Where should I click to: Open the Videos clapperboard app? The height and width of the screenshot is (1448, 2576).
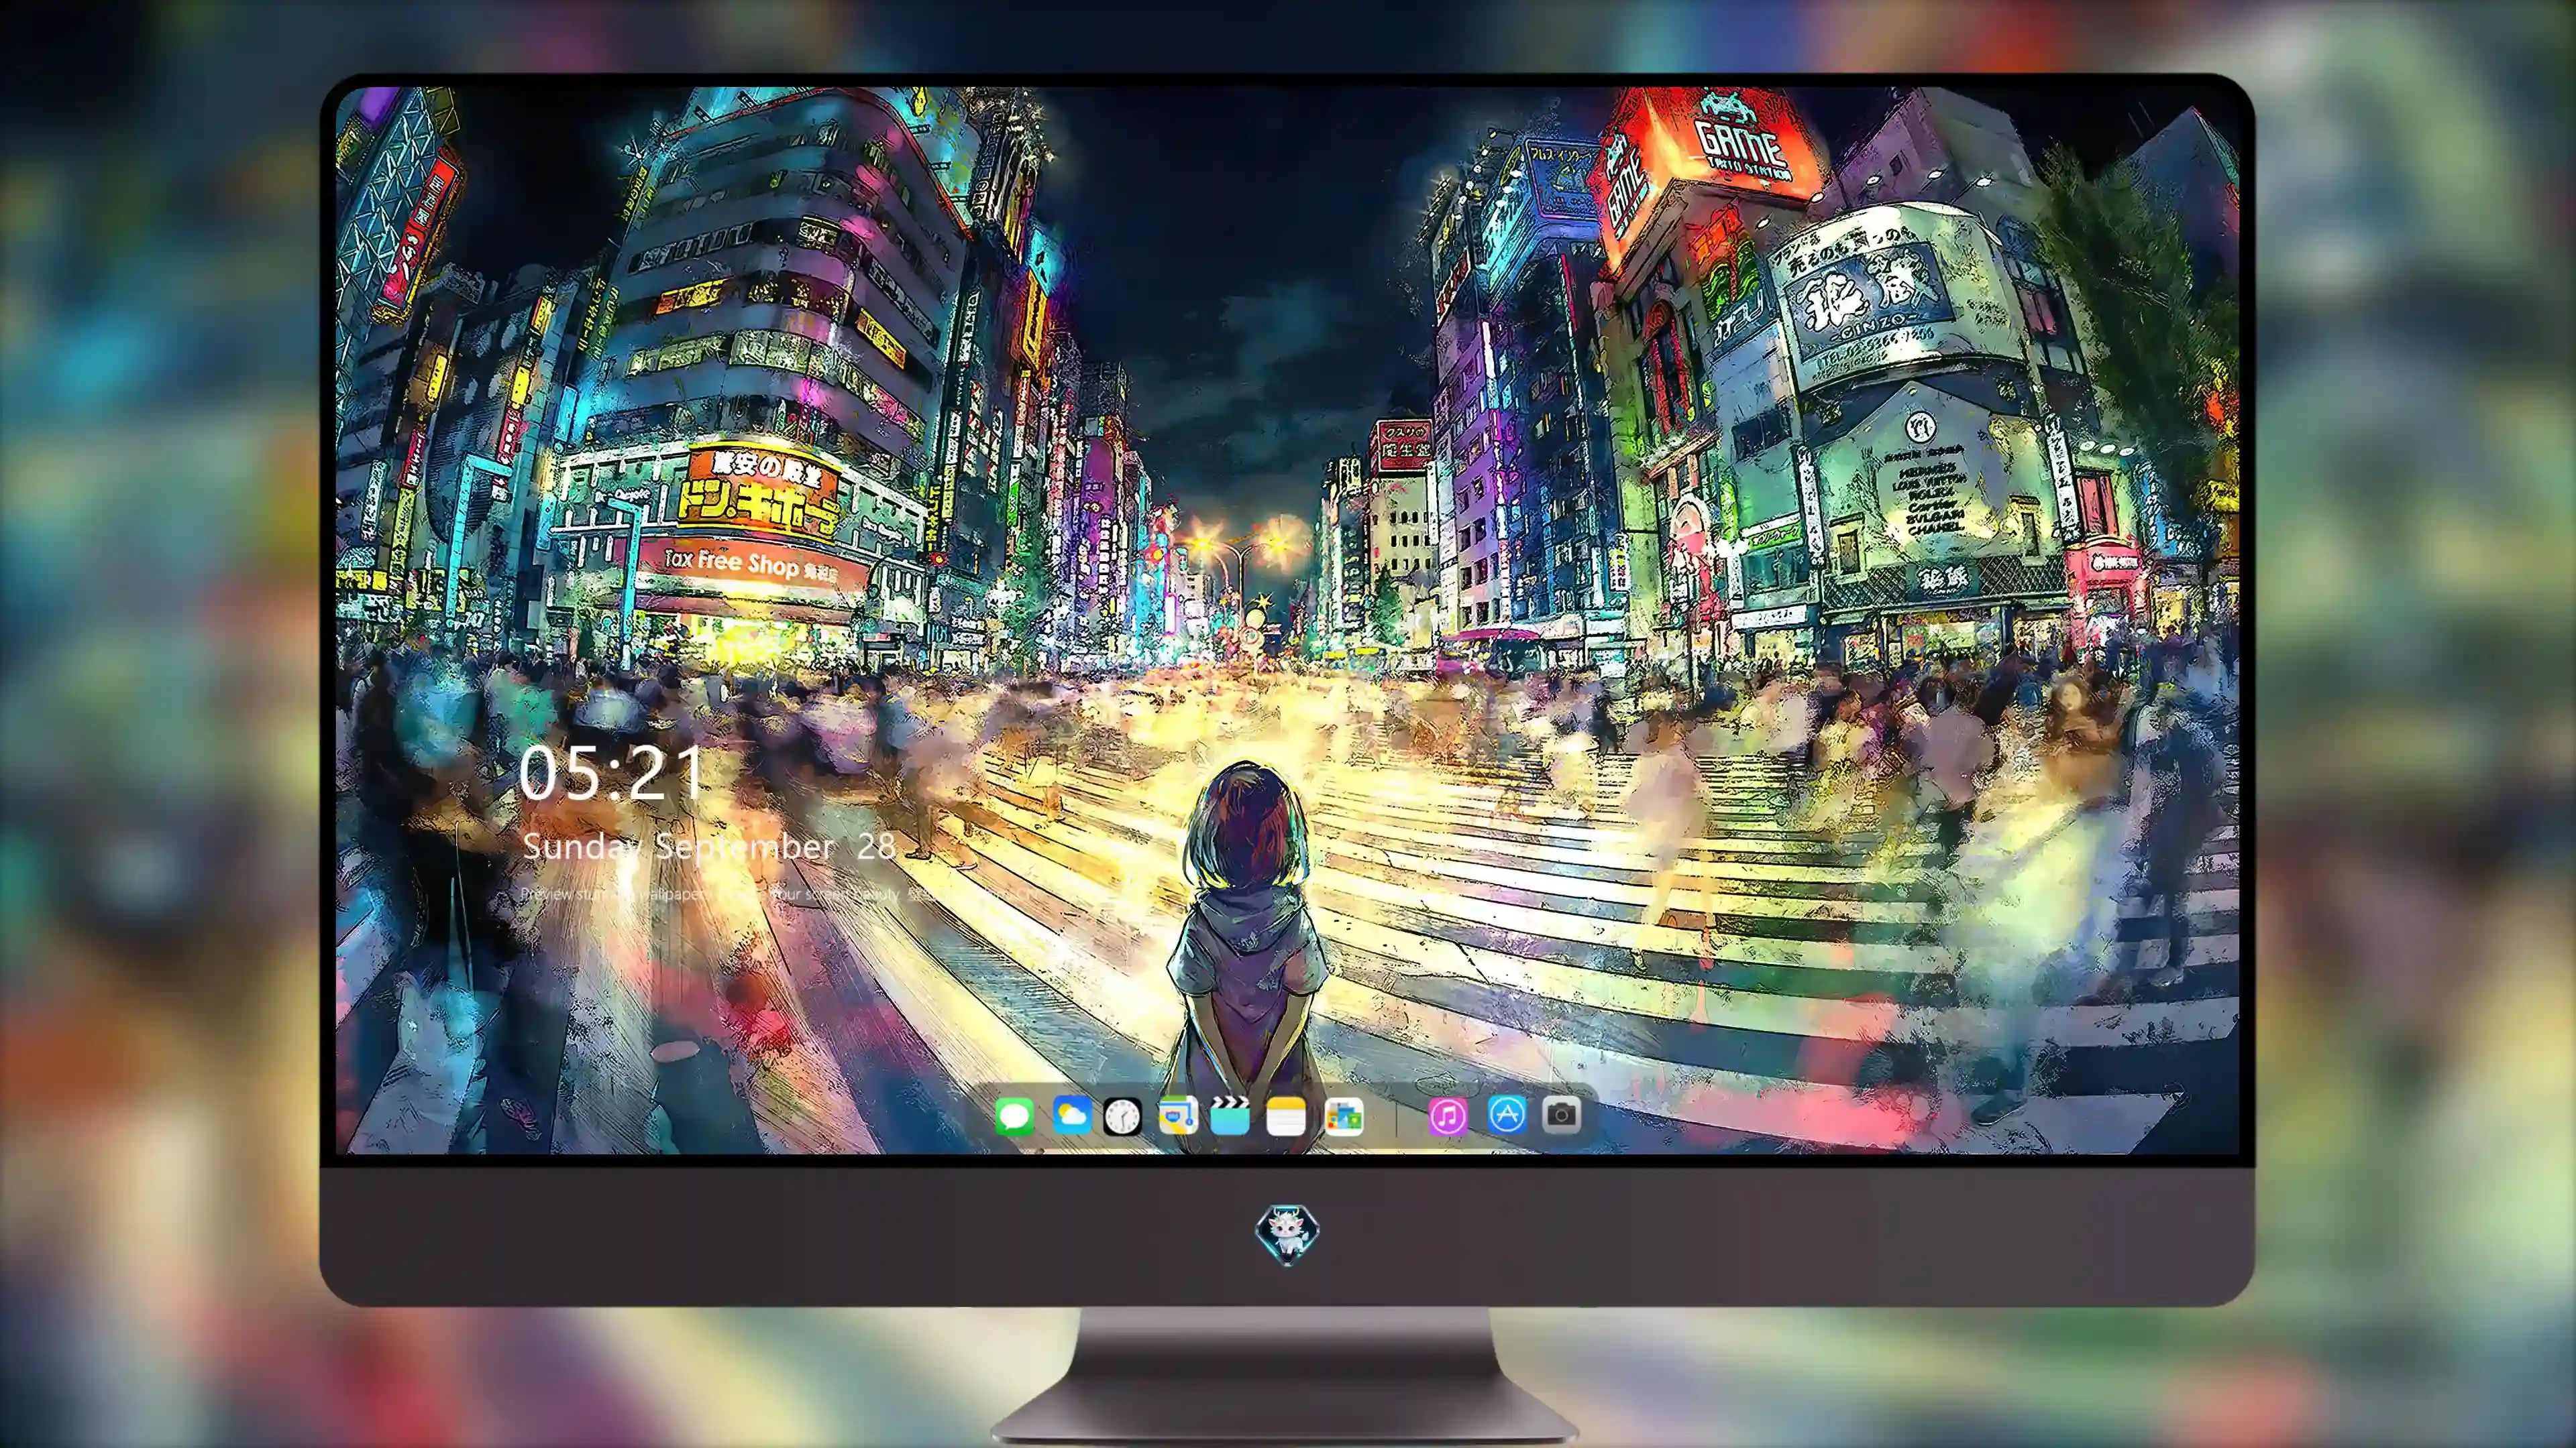click(x=1230, y=1115)
